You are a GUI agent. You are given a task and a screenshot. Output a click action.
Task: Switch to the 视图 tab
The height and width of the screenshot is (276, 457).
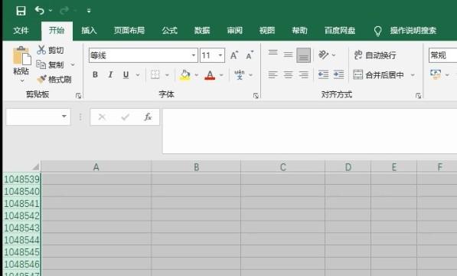pos(267,31)
